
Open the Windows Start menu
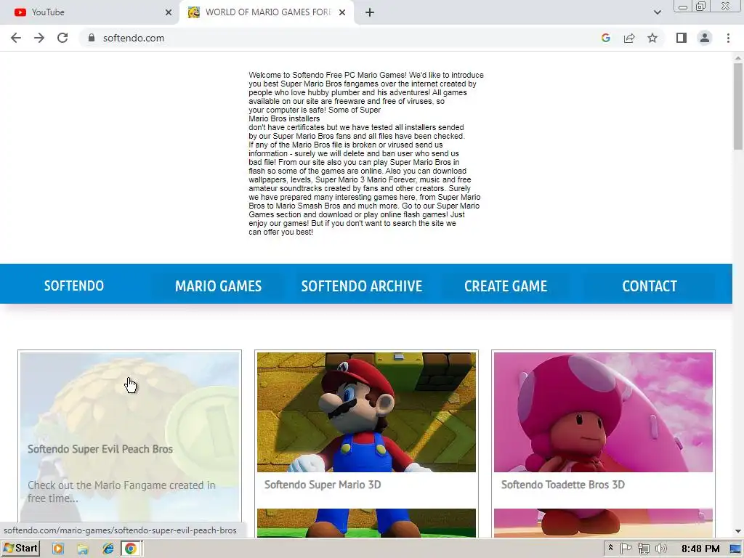click(21, 549)
